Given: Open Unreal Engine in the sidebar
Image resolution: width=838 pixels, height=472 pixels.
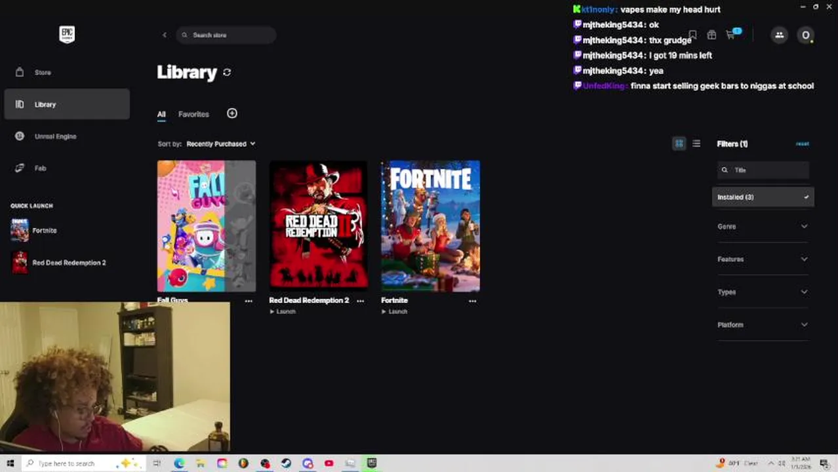Looking at the screenshot, I should pyautogui.click(x=66, y=136).
